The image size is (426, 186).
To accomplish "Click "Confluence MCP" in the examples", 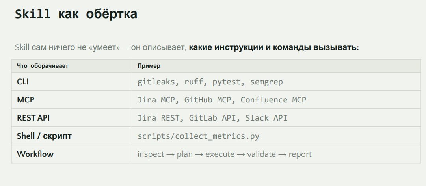I will 273,100.
